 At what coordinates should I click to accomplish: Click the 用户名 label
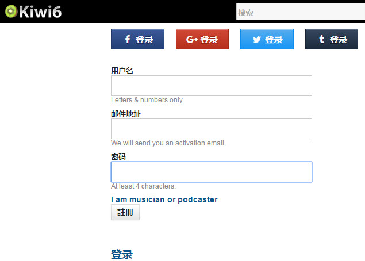[122, 71]
